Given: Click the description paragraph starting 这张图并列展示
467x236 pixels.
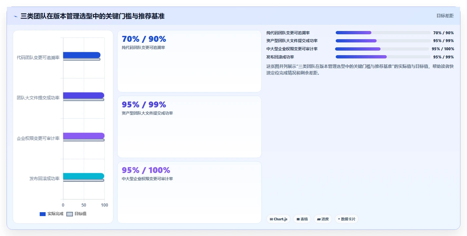Looking at the screenshot, I should tap(360, 70).
